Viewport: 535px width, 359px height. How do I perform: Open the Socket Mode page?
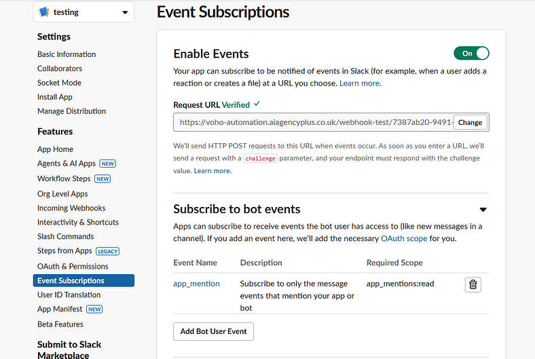59,83
